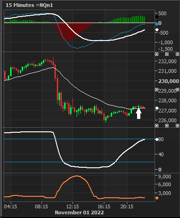Click the 3,000 label on bottom indicator axis
The width and height of the screenshot is (180, 218).
click(165, 193)
